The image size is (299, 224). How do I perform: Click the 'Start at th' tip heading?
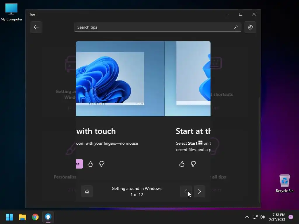(193, 131)
